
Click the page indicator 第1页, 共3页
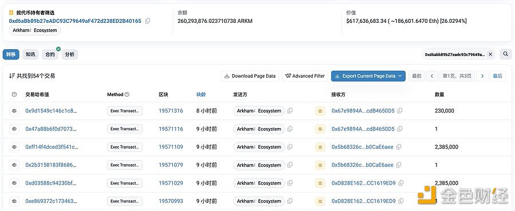coord(457,76)
